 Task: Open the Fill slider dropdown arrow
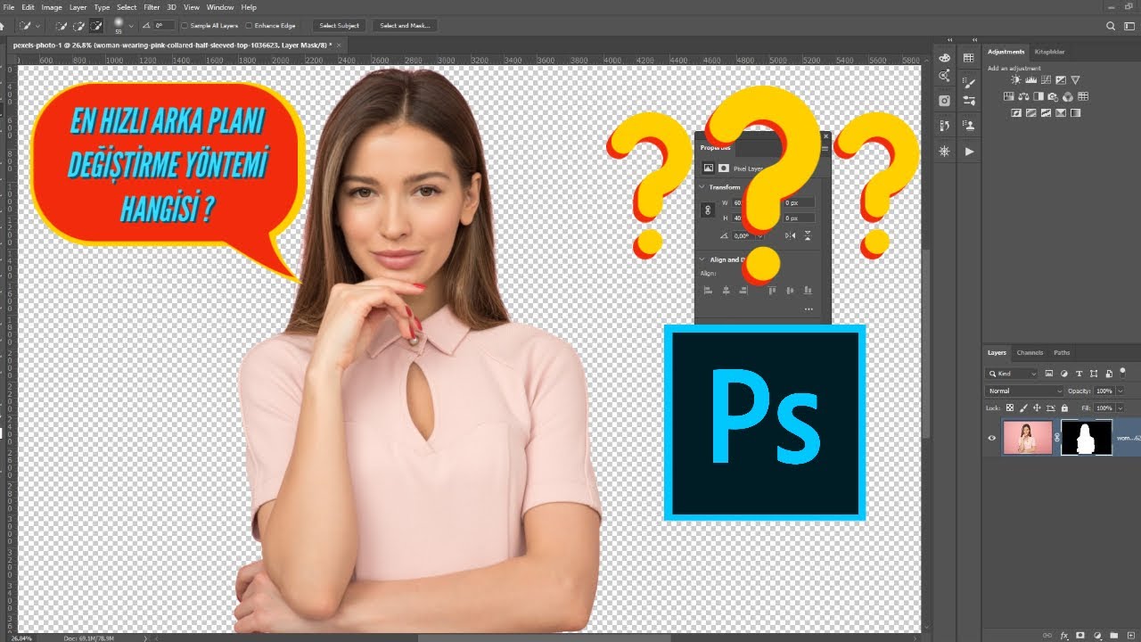1120,407
